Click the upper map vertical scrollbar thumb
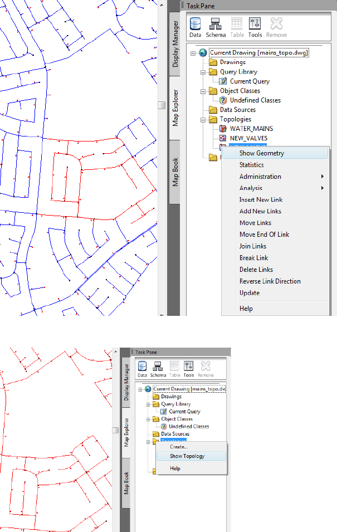This screenshot has height=532, width=337. (162, 105)
